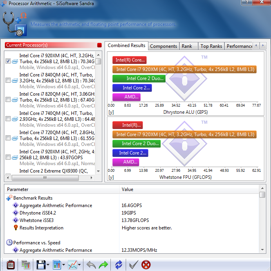Click processor list scroll up arrow

pyautogui.click(x=98, y=55)
